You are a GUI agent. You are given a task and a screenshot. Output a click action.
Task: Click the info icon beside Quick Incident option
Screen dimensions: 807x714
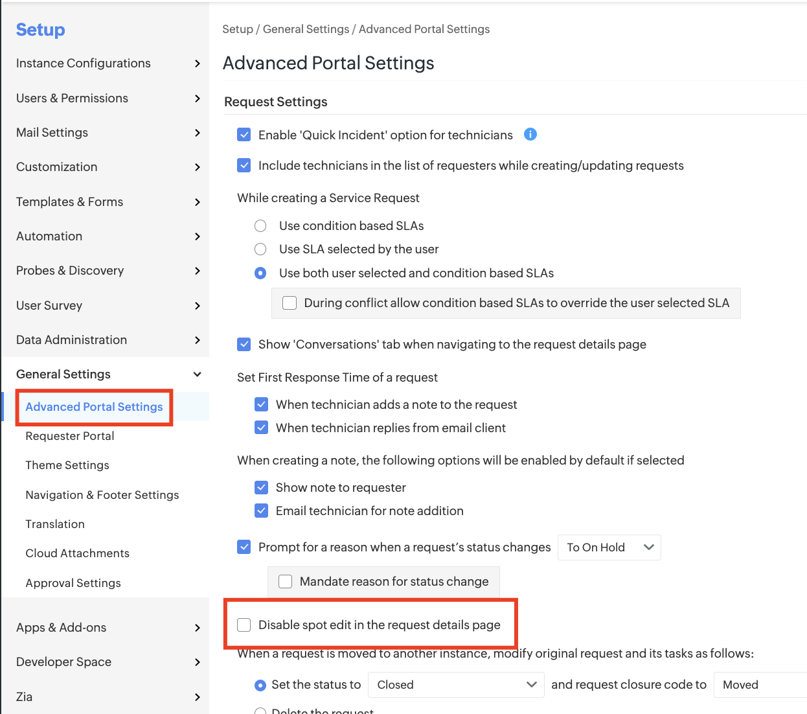pyautogui.click(x=530, y=134)
